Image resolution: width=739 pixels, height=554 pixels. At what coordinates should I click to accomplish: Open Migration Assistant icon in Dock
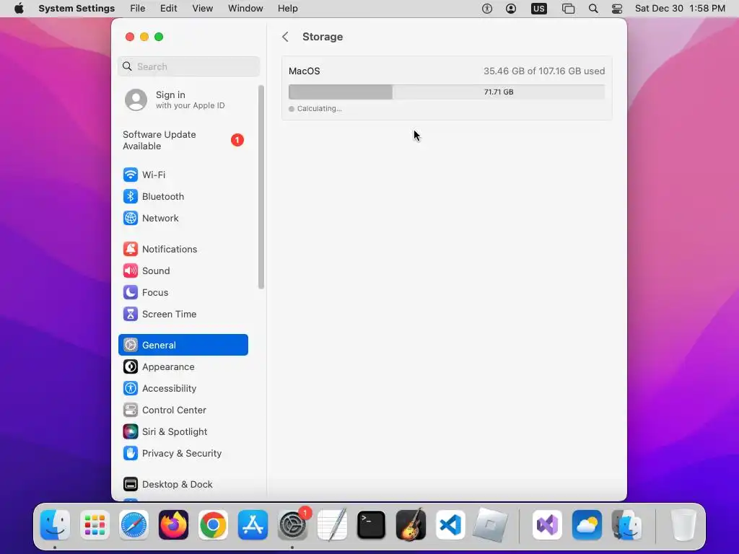point(626,525)
